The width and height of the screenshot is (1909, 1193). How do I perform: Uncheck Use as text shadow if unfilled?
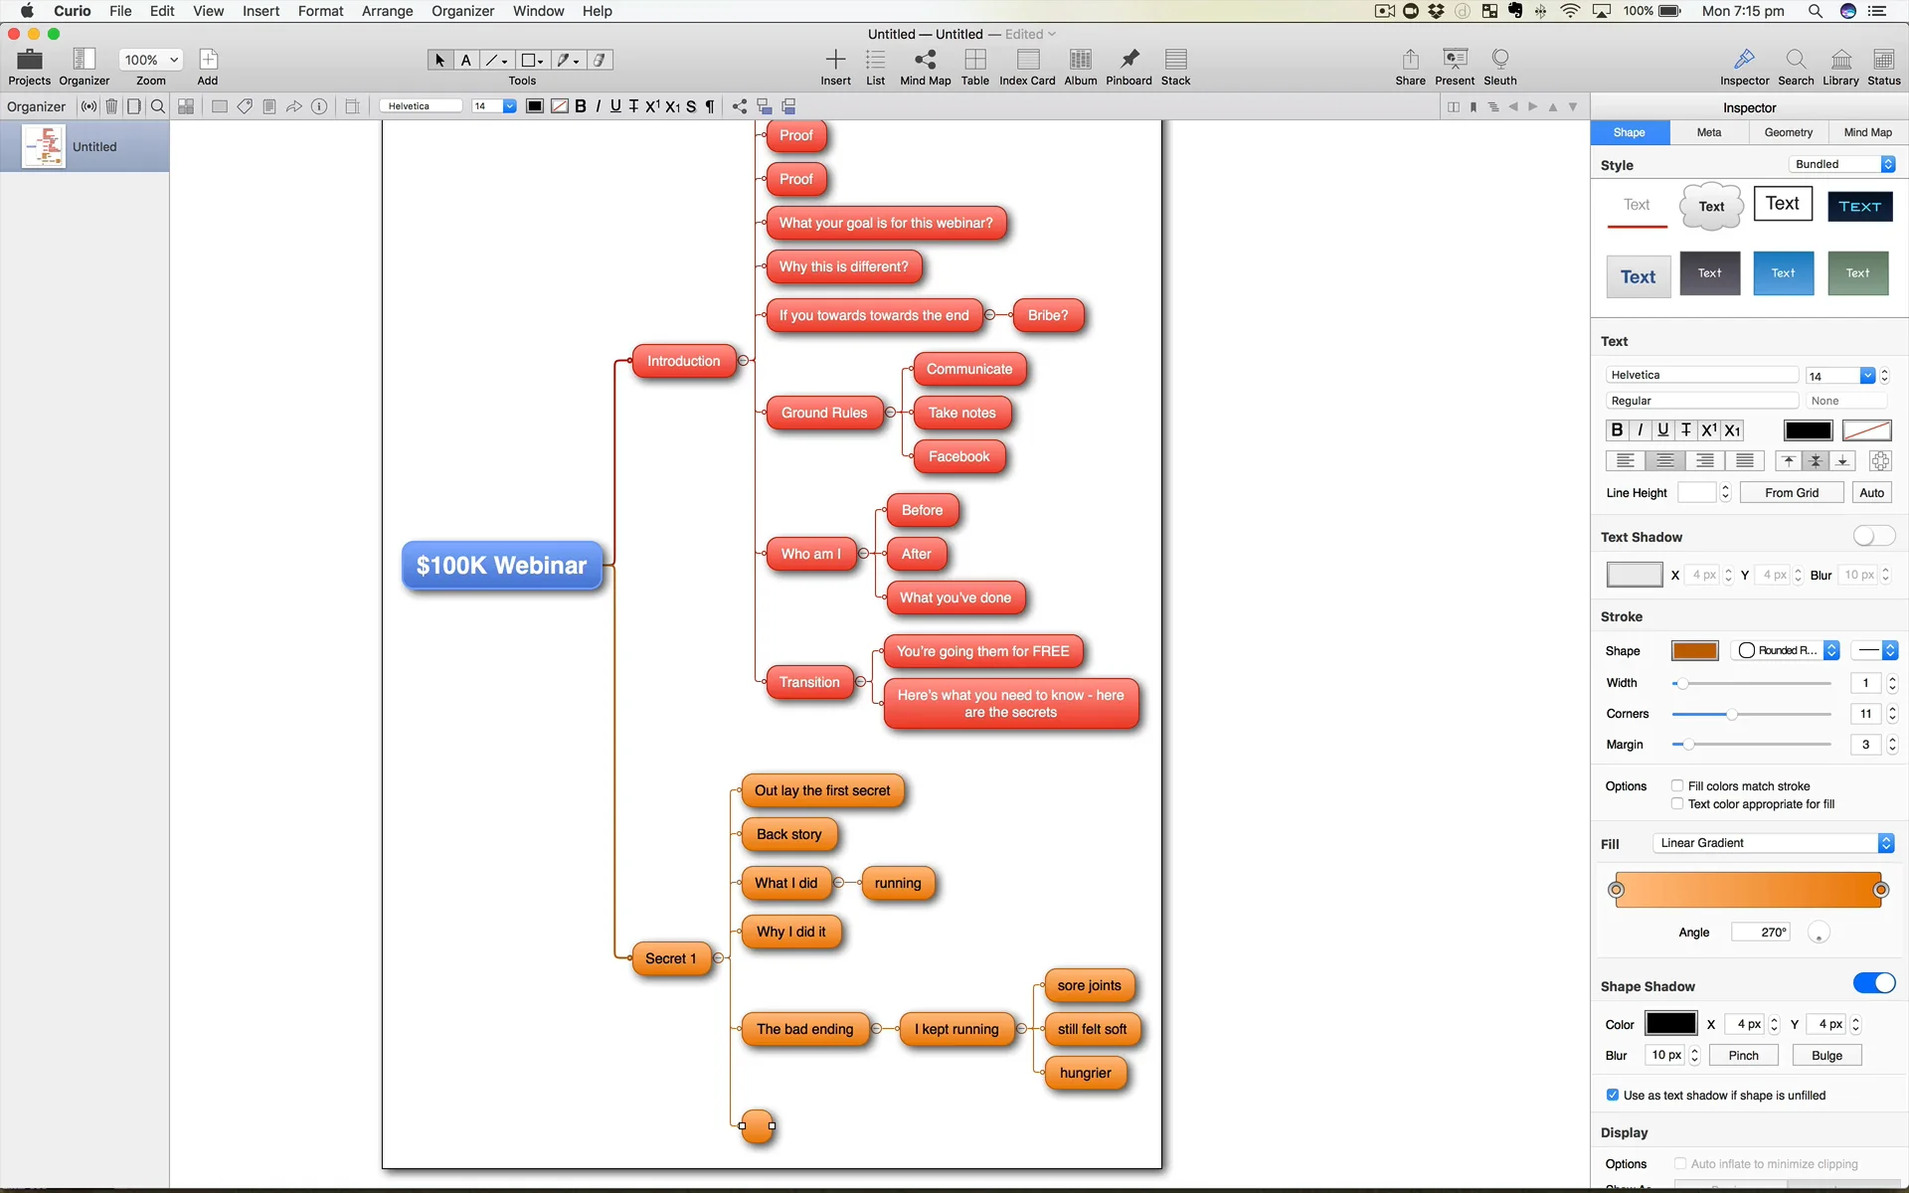coord(1613,1095)
